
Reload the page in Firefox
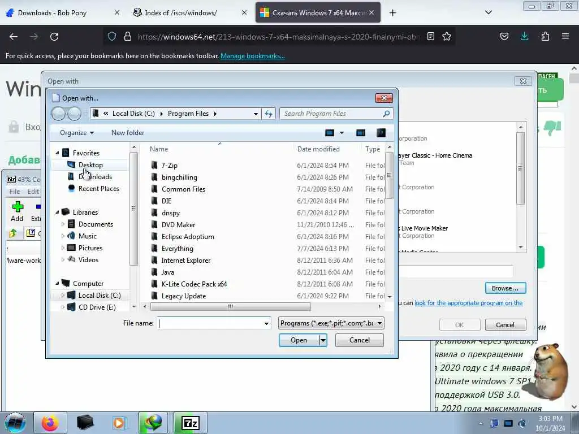54,37
